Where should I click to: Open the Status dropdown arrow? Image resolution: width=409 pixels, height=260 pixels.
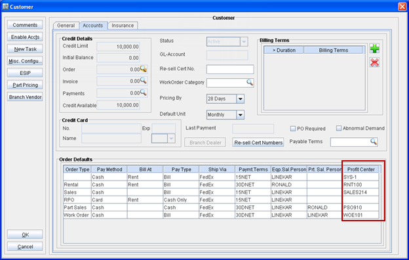coord(244,41)
